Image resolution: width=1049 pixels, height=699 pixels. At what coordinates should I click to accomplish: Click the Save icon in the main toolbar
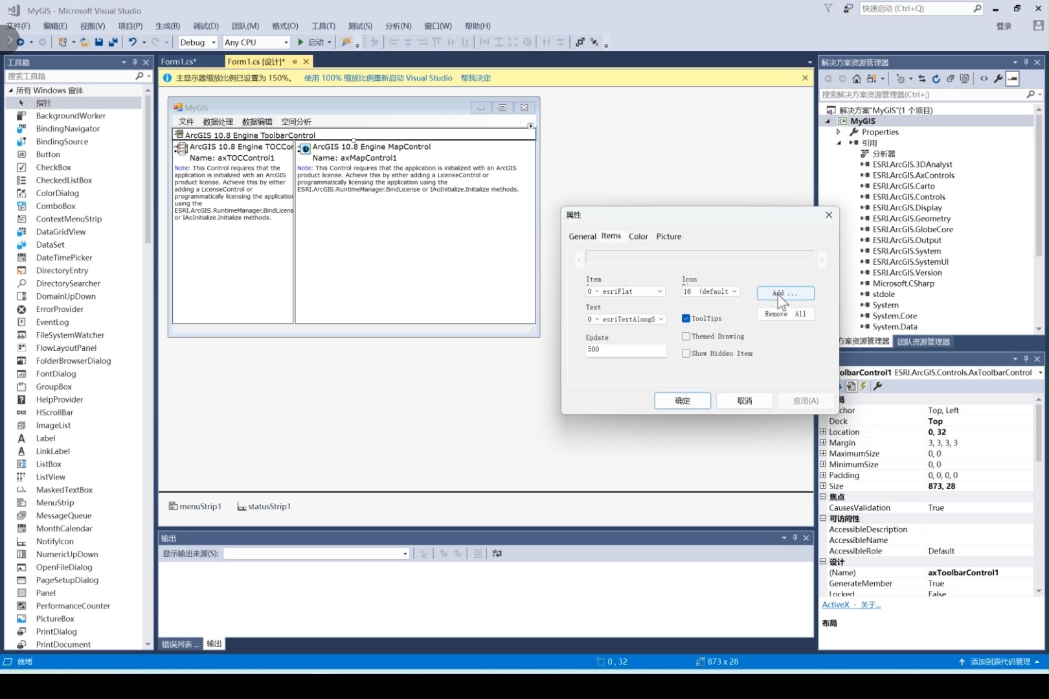98,42
